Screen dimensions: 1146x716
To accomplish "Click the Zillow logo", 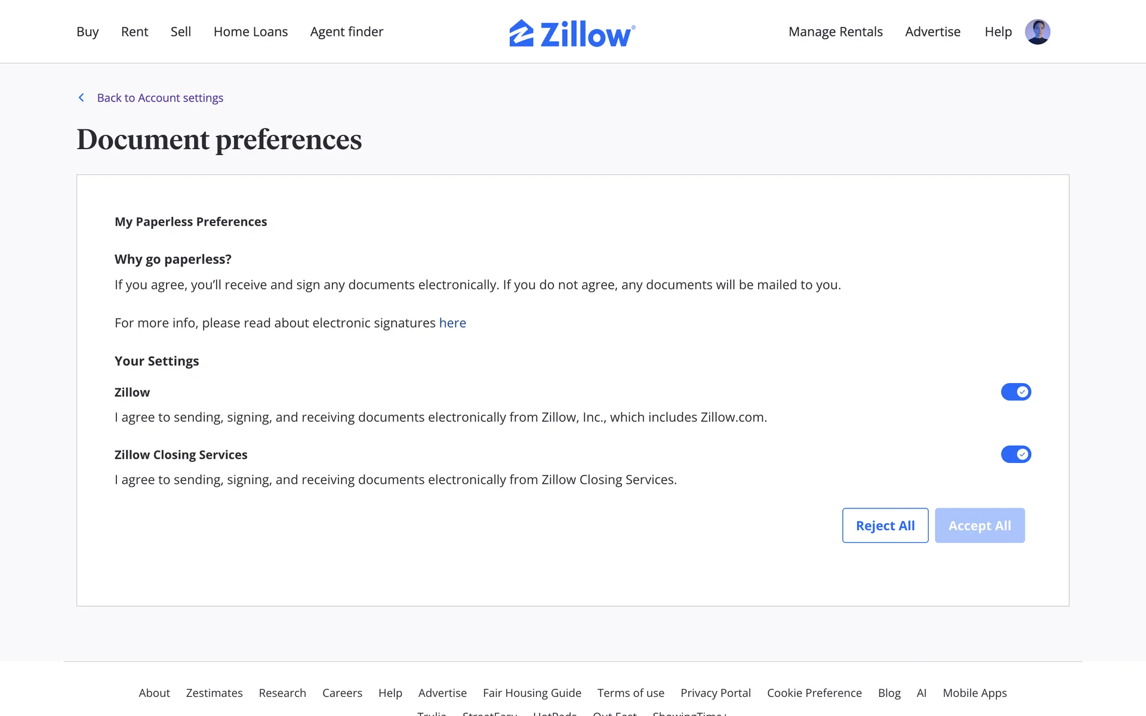I will [x=572, y=33].
